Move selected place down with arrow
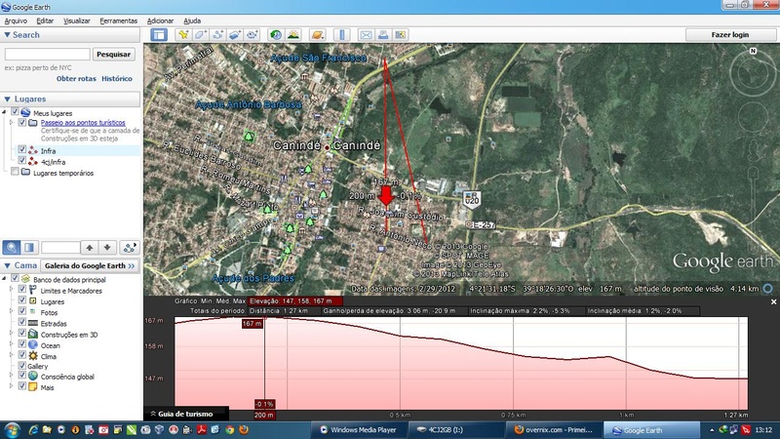This screenshot has height=439, width=780. (x=107, y=248)
